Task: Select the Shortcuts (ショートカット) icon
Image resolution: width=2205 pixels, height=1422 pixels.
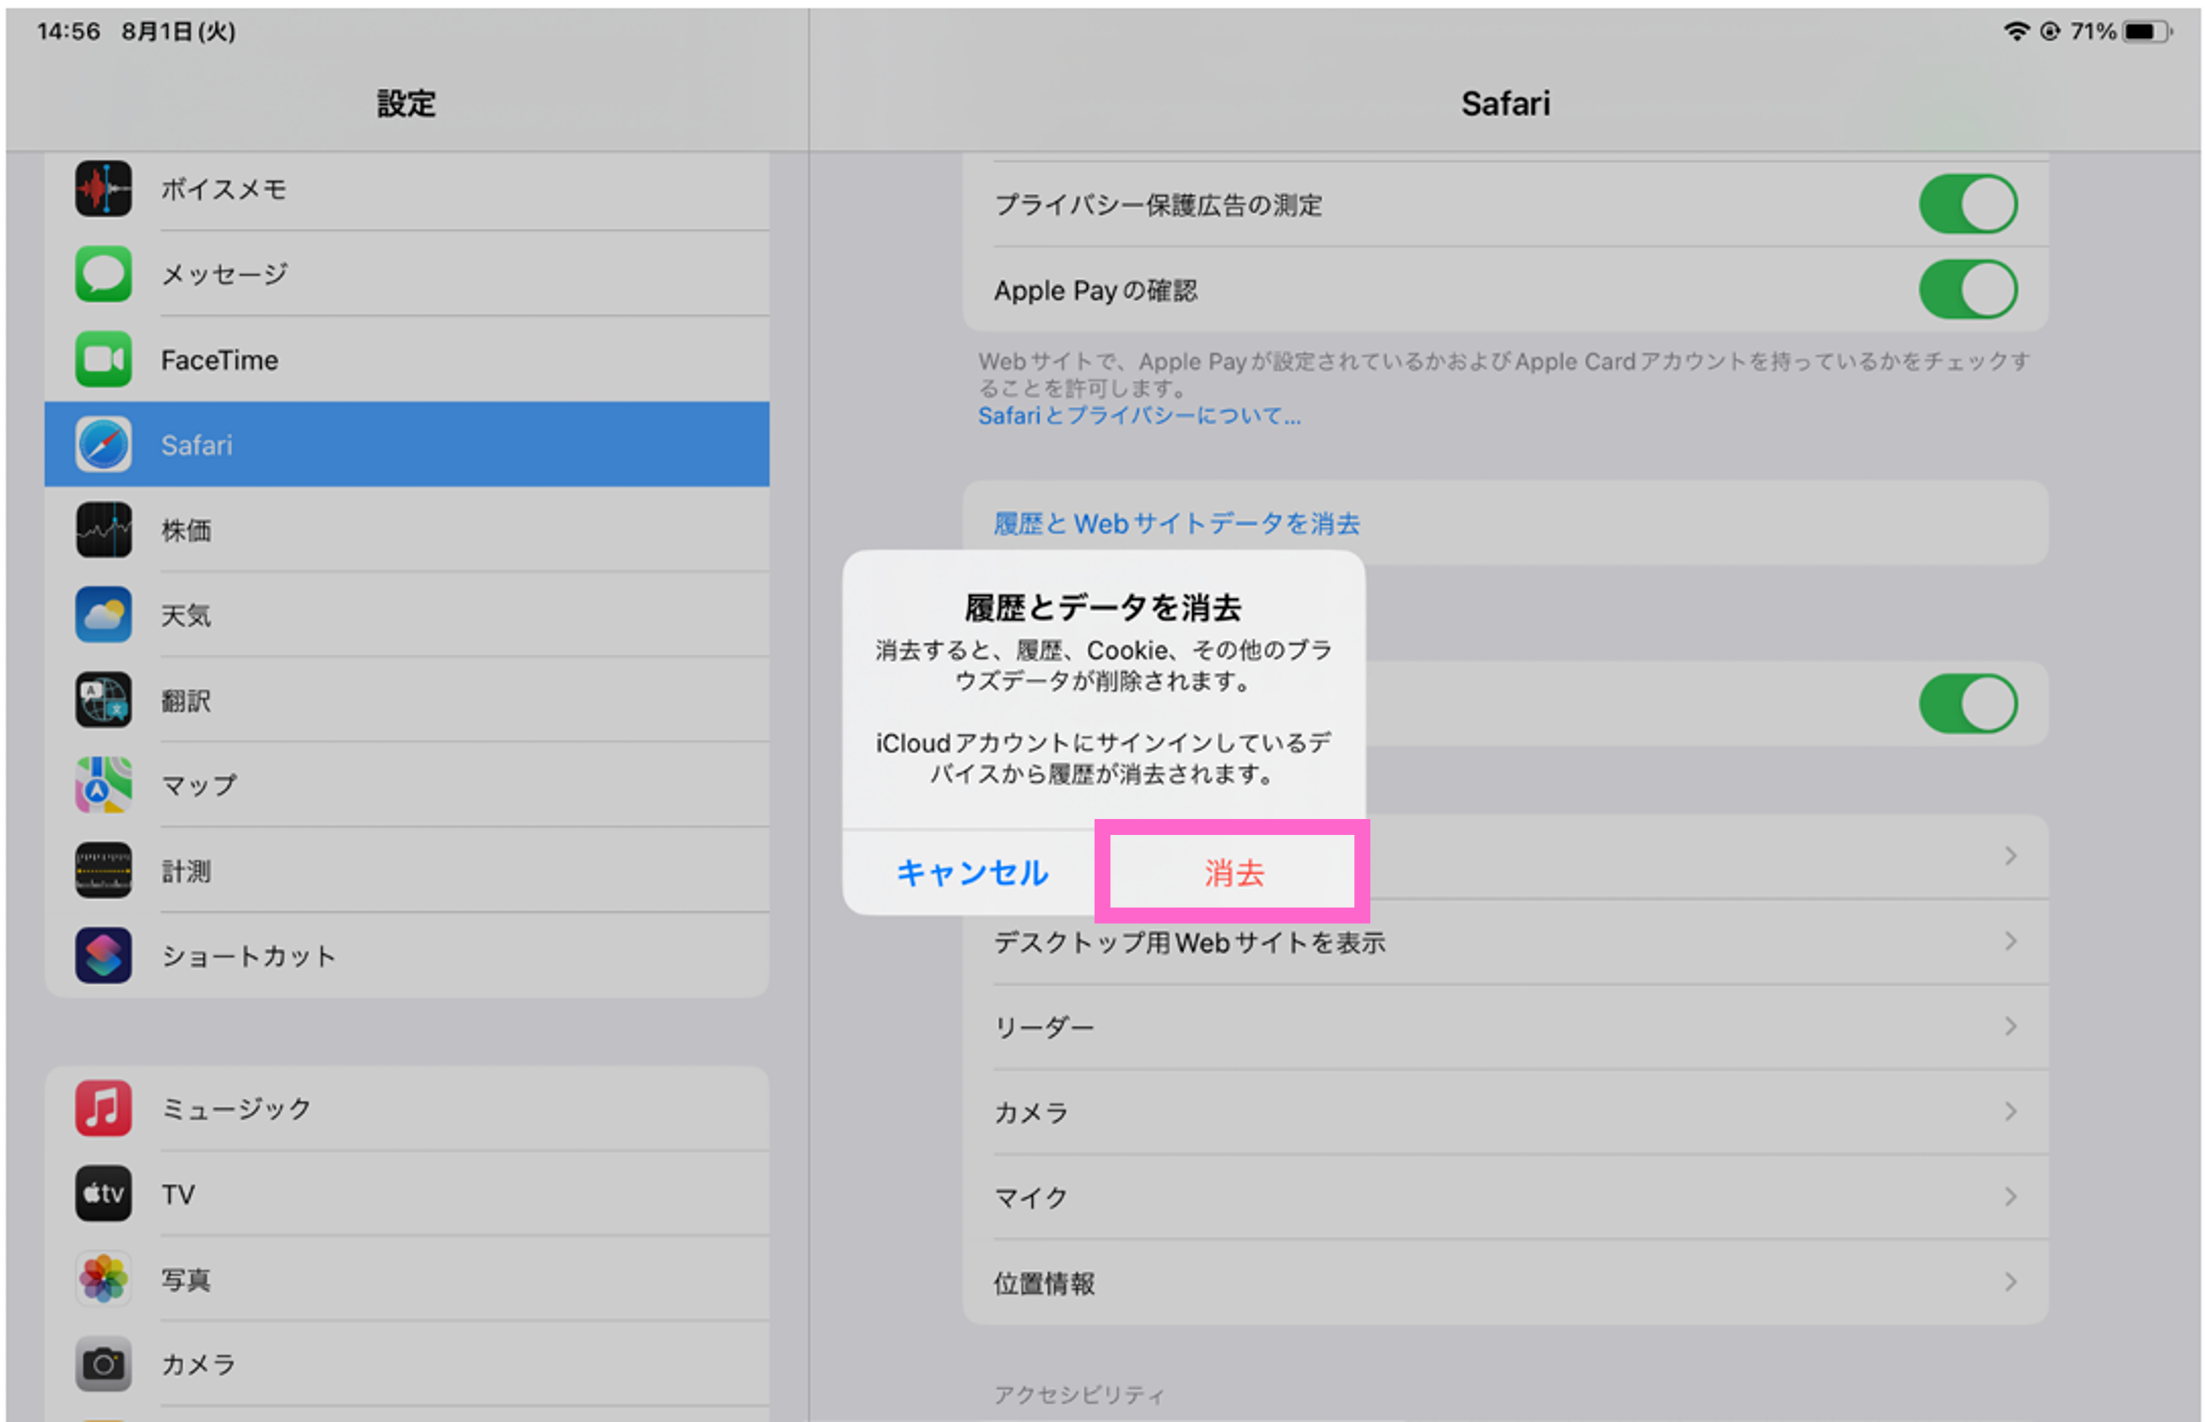Action: point(103,954)
